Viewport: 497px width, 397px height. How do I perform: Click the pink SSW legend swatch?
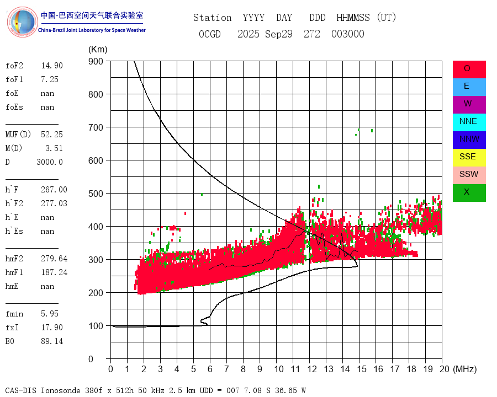469,175
